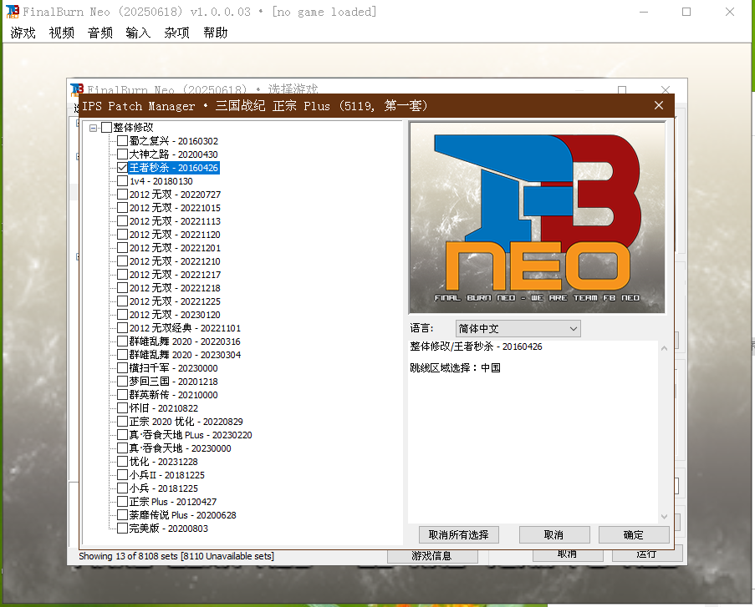Select the 2012 无双 - 20221210 row

point(175,261)
